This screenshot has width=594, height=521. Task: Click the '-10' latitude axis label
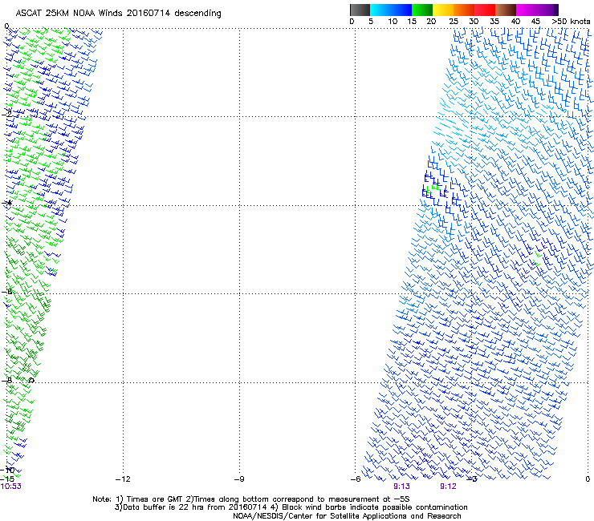point(8,470)
